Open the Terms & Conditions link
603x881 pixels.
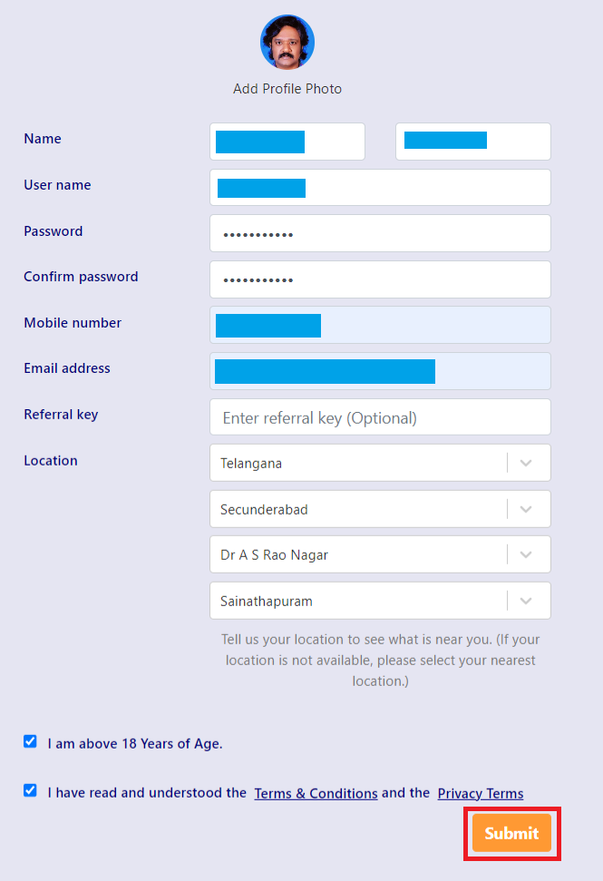coord(316,793)
